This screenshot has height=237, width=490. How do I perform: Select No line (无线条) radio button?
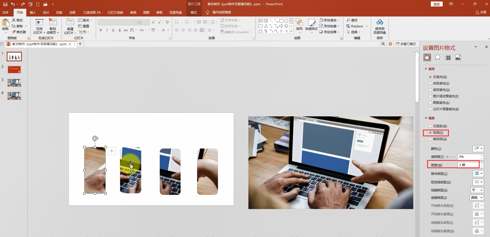coord(430,126)
